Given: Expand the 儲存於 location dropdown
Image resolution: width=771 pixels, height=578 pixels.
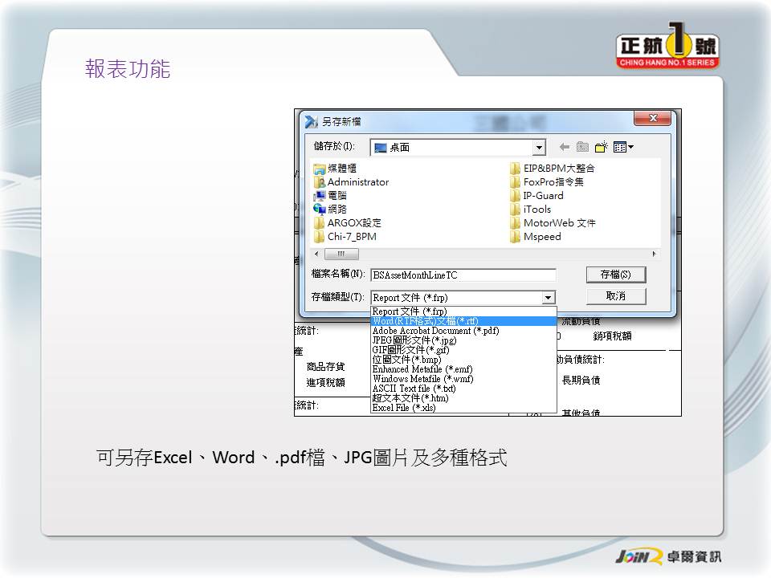Looking at the screenshot, I should 539,148.
